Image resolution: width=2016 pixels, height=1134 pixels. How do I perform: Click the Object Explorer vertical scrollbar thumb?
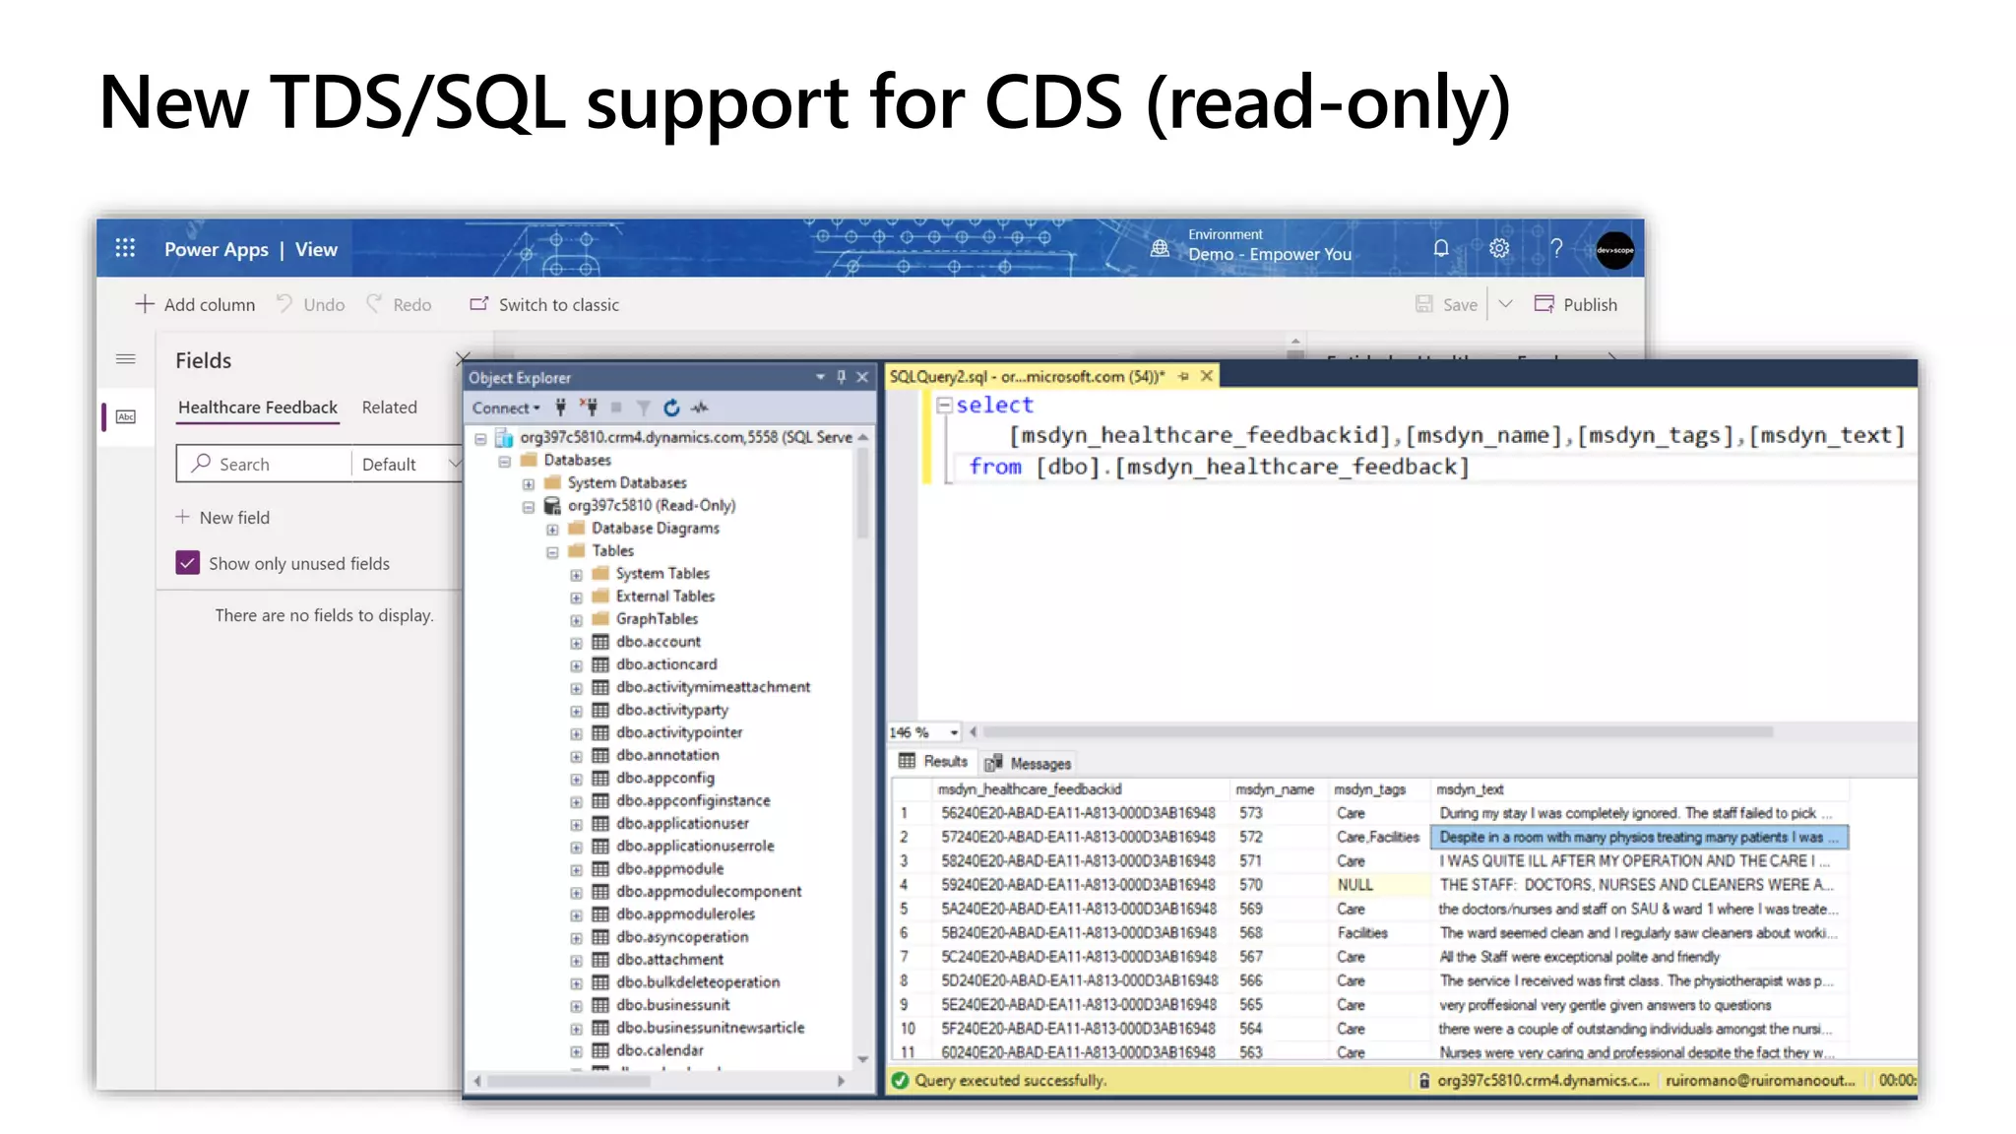point(862,493)
